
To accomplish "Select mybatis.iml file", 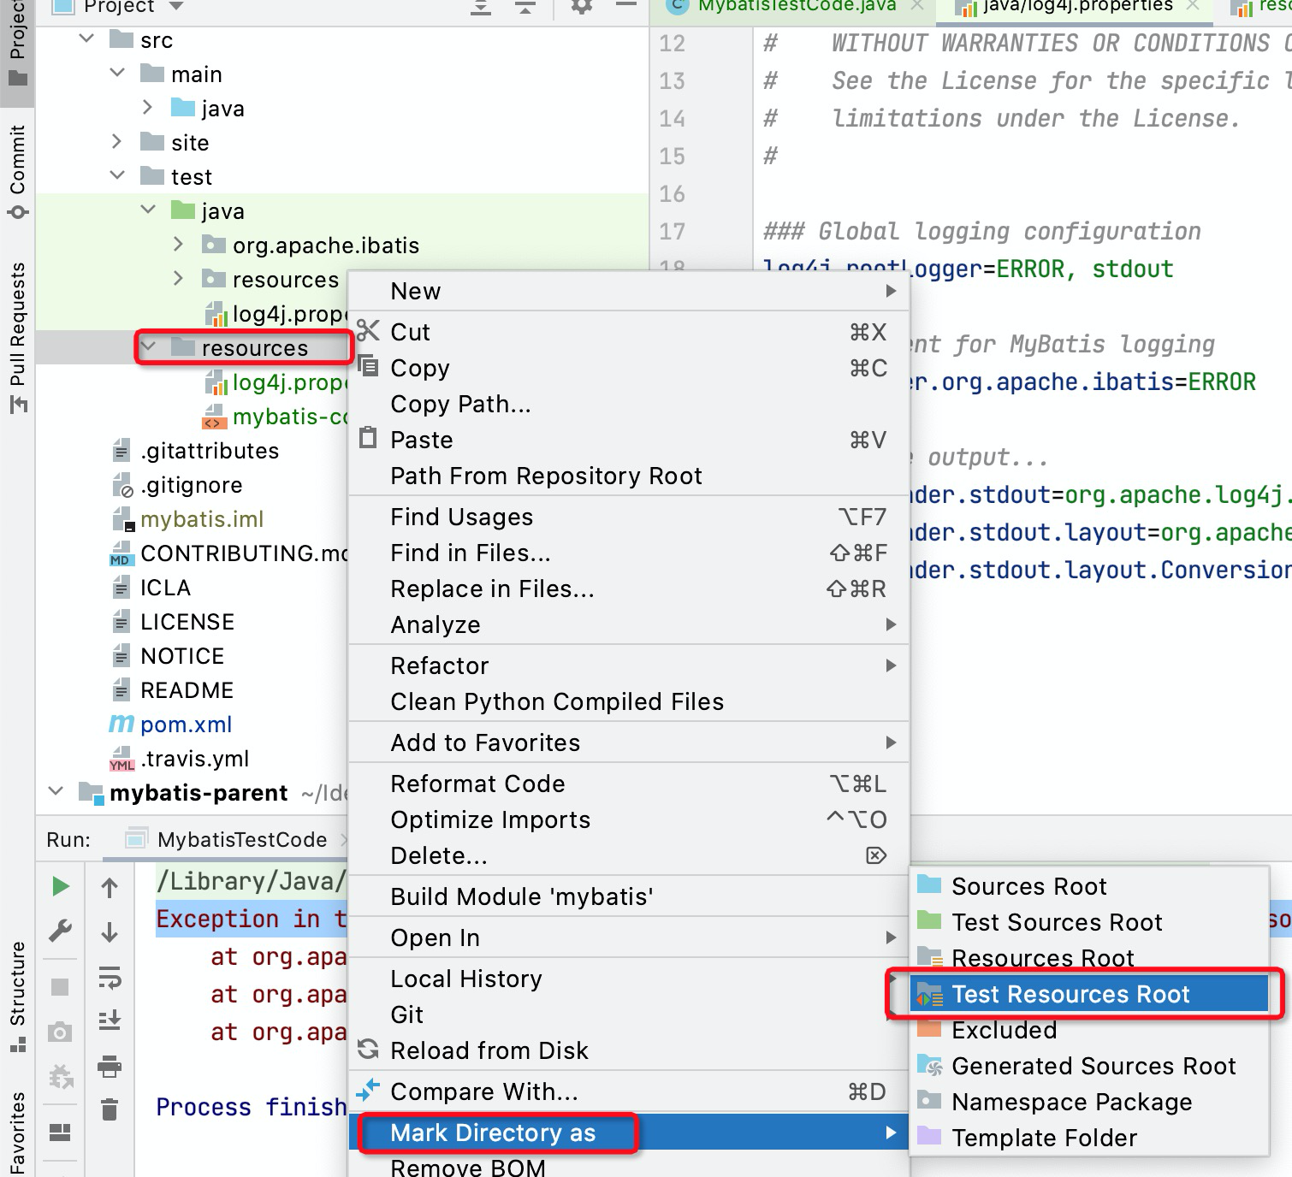I will coord(202,519).
